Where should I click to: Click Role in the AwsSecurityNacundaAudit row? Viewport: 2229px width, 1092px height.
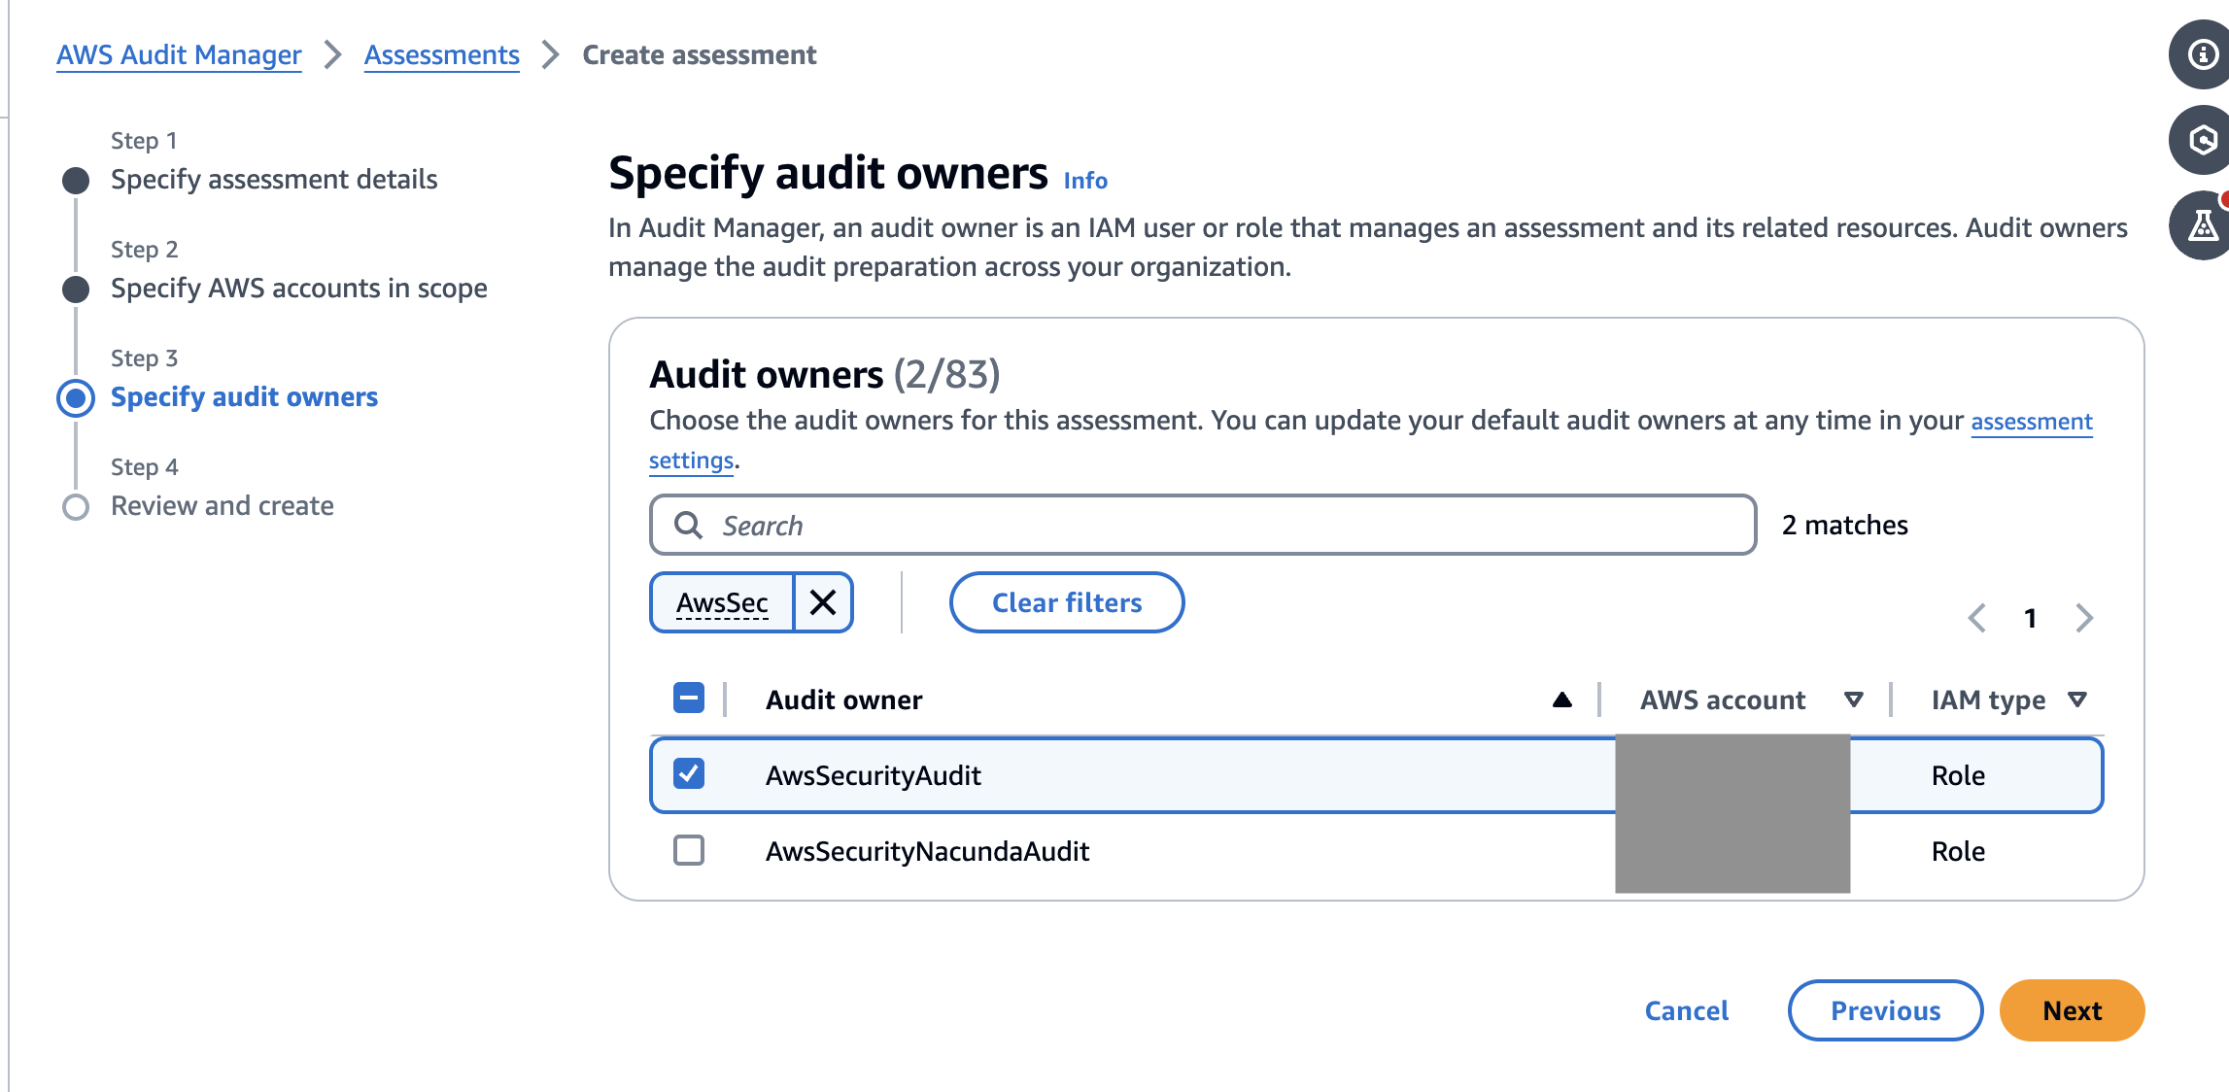pyautogui.click(x=1958, y=851)
